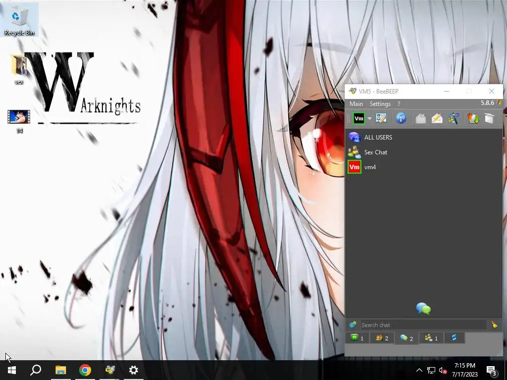The image size is (507, 380).
Task: Click the network status tray icon
Action: (x=431, y=370)
